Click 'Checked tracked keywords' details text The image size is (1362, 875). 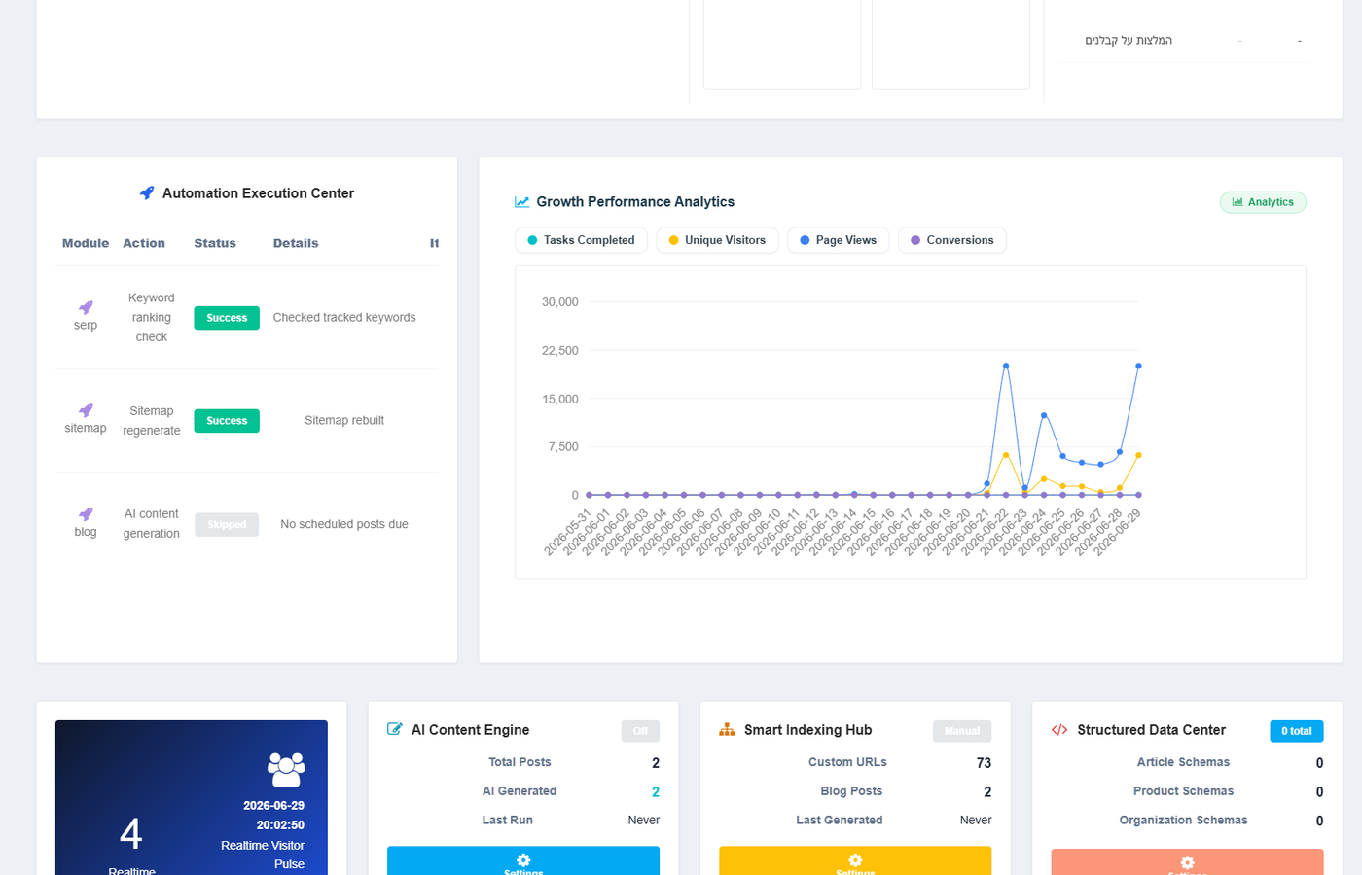[x=344, y=317]
